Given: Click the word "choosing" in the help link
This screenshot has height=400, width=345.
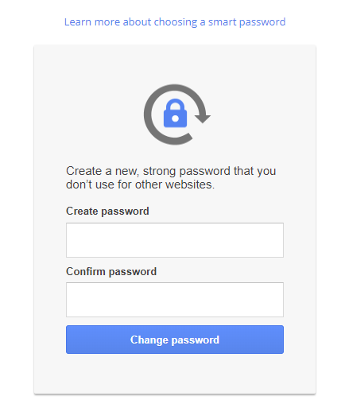Looking at the screenshot, I should (176, 22).
